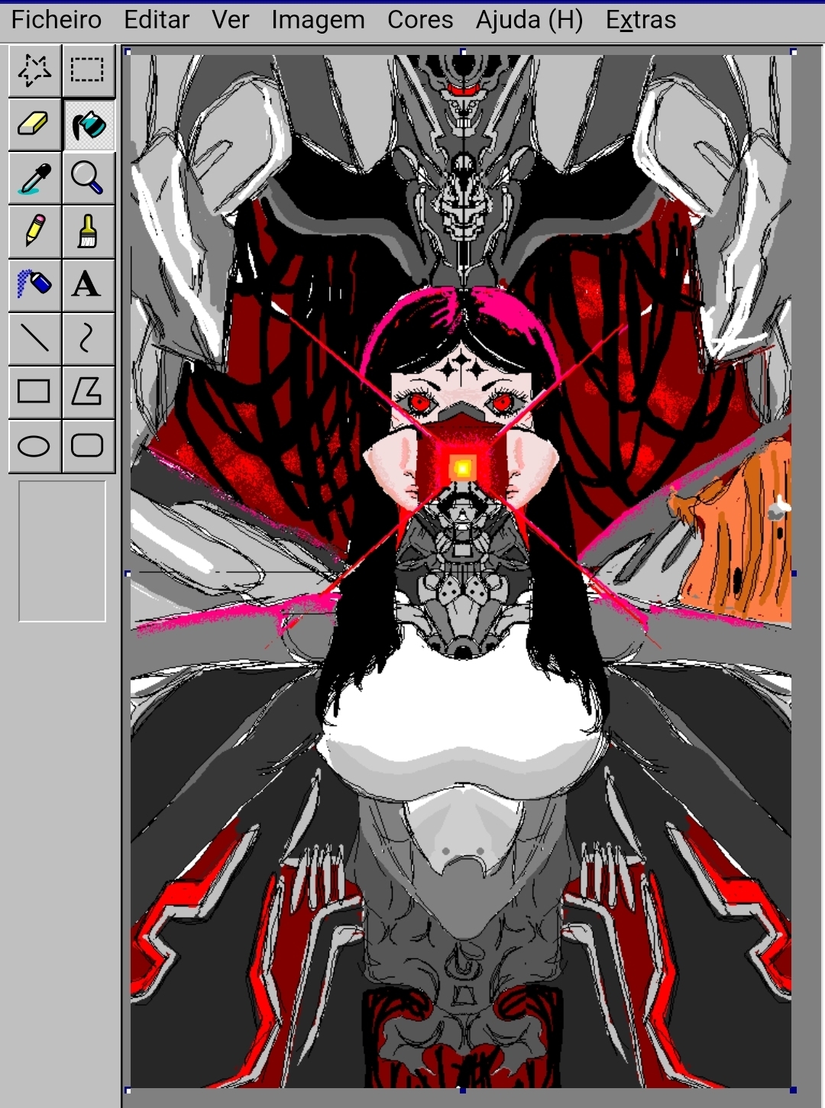Pick the Color Picker eyedropper tool
The image size is (825, 1108).
click(x=34, y=177)
